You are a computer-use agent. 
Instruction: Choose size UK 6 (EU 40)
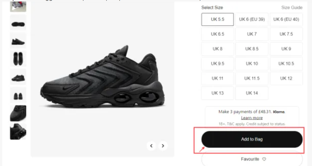coord(286,20)
